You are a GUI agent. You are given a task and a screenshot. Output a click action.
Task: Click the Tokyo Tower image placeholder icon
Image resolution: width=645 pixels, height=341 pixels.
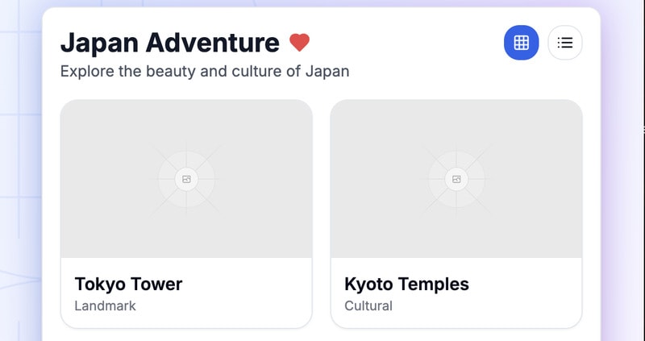186,179
